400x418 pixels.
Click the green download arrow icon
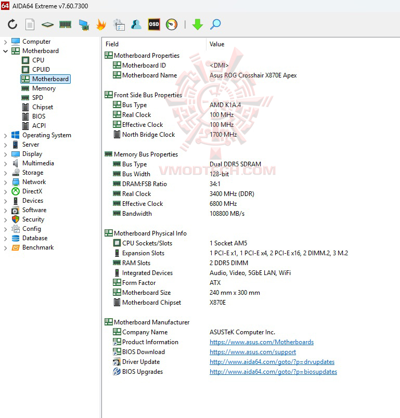pos(198,24)
